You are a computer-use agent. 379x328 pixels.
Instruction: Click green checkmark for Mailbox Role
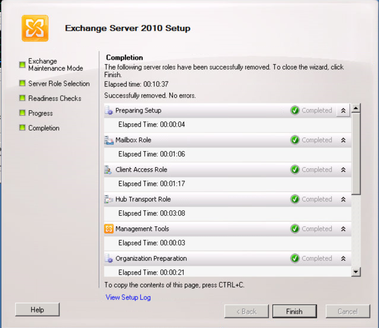(295, 140)
